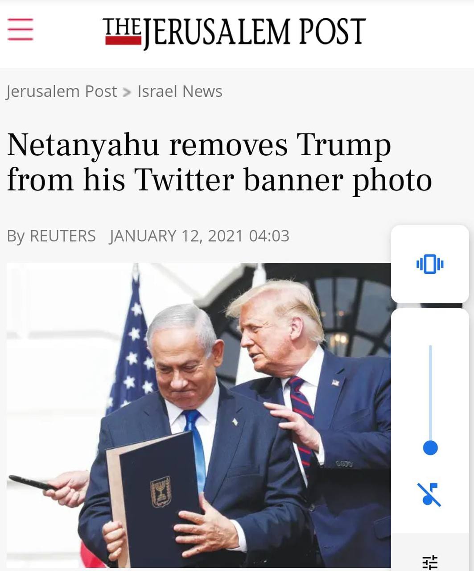Screen dimensions: 474x571
Task: Tap the vibrate ringer mode icon
Action: (430, 264)
